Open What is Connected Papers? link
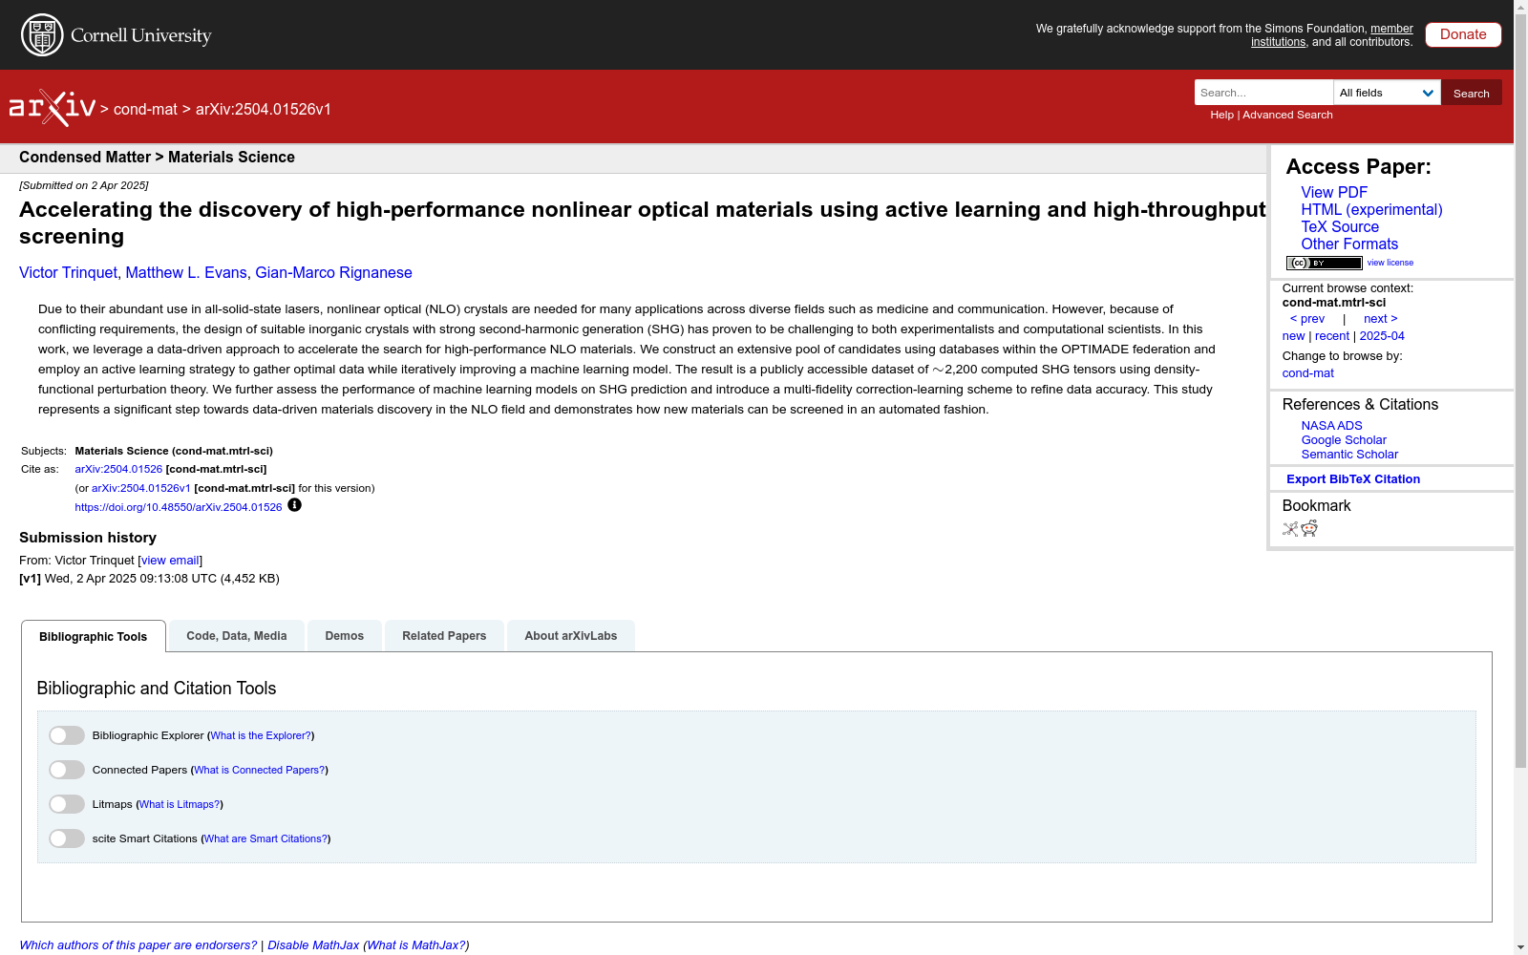 [x=260, y=771]
